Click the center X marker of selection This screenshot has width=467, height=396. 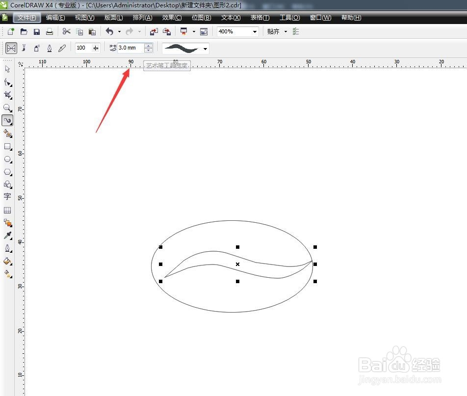click(237, 264)
